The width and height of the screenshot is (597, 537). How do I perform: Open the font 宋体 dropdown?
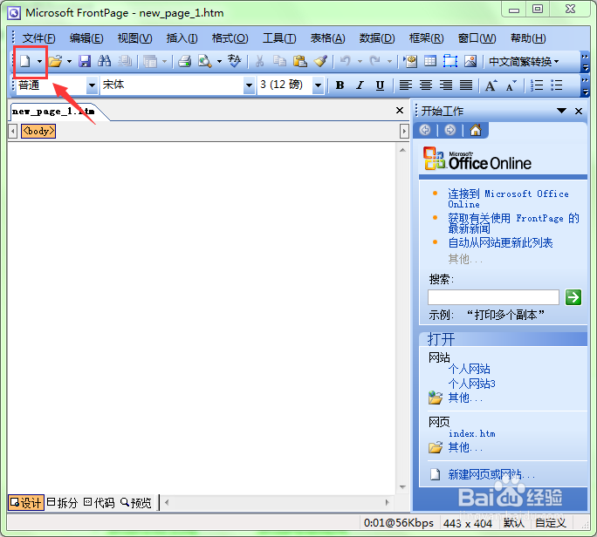249,85
